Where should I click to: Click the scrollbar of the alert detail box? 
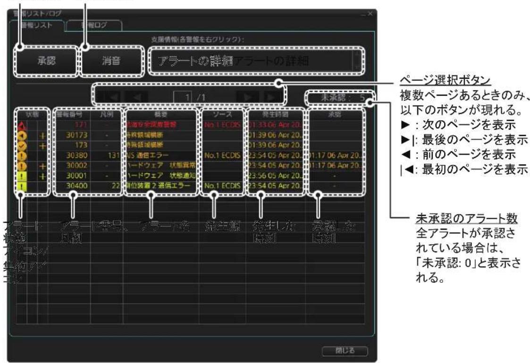(357, 61)
